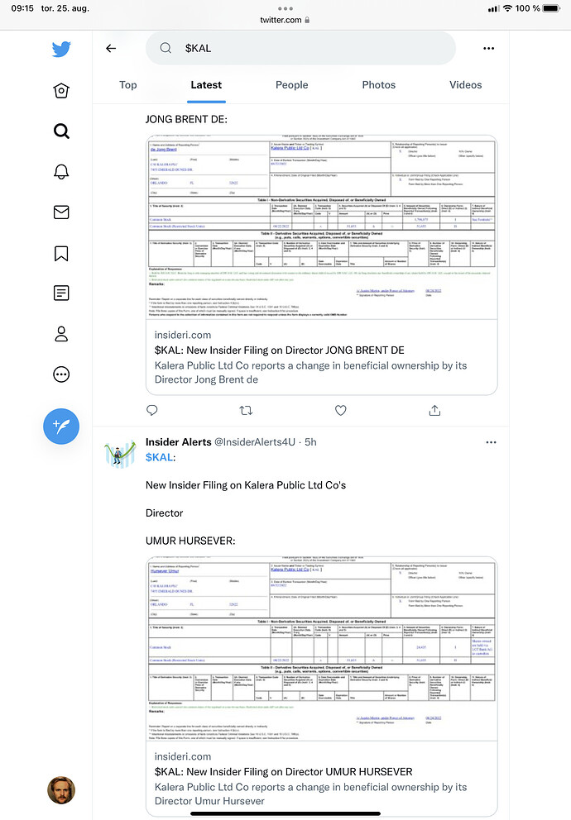Reply to the JONG BRENT DE tweet
This screenshot has width=571, height=820.
[151, 411]
